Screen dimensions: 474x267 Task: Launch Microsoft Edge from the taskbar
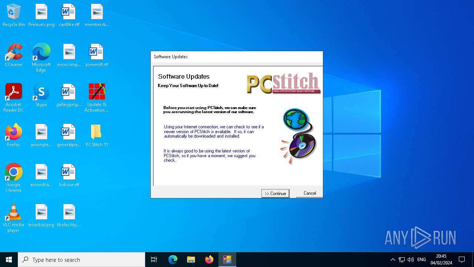tap(173, 260)
